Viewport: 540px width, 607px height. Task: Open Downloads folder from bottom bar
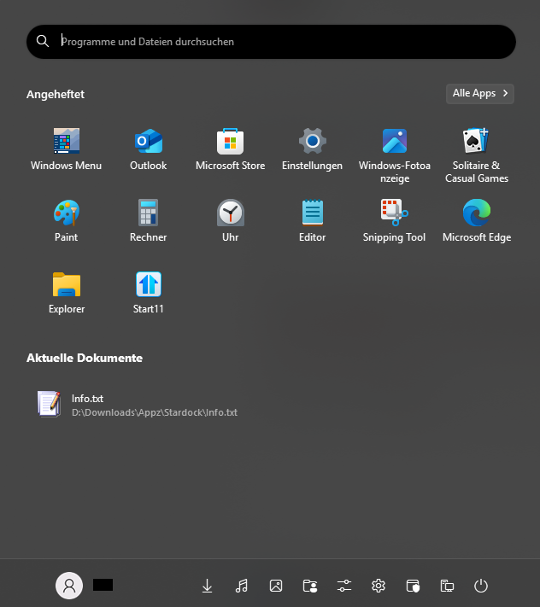click(x=207, y=586)
